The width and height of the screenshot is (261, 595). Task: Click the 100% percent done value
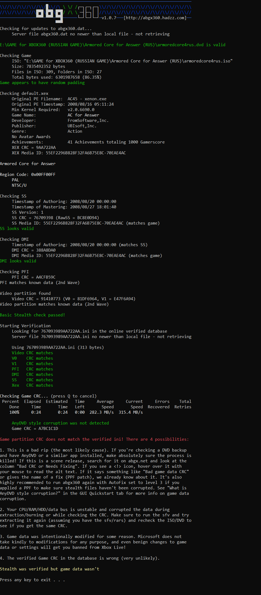(14, 412)
